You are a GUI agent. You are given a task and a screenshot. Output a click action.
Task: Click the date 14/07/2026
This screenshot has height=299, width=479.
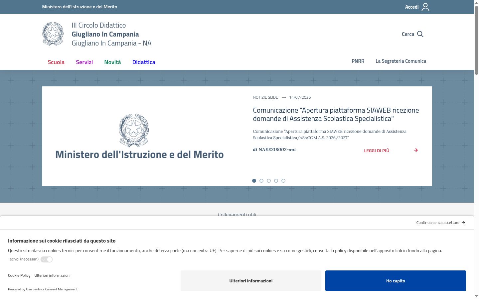coord(300,97)
